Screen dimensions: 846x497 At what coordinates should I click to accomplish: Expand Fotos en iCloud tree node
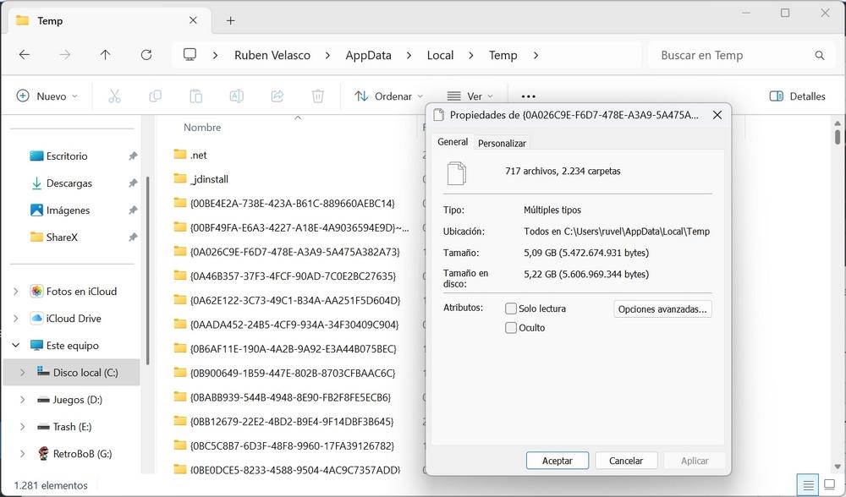coord(15,292)
